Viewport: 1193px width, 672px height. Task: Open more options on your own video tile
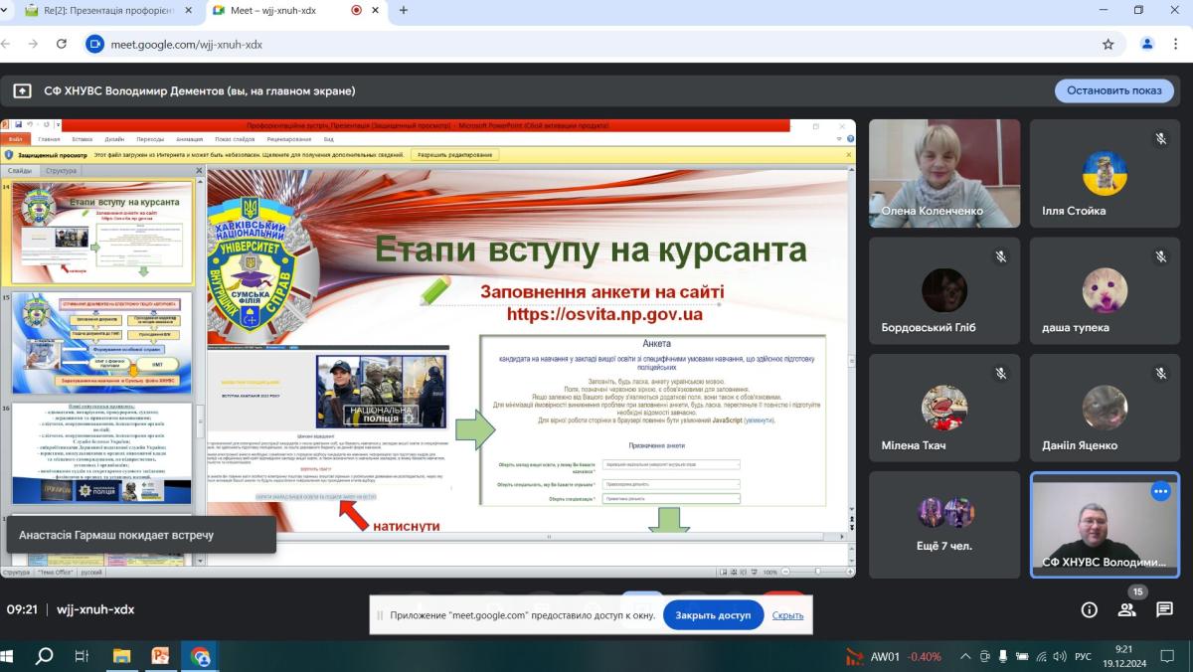coord(1160,491)
